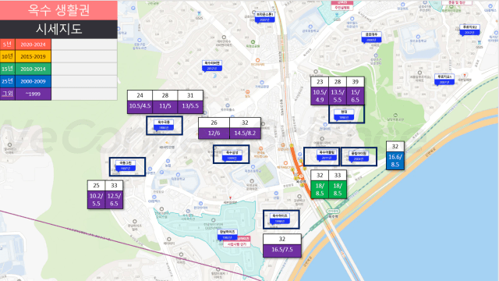Click the empty field beside 2020-2024
Viewport: 499px width, 281px height.
click(x=84, y=44)
